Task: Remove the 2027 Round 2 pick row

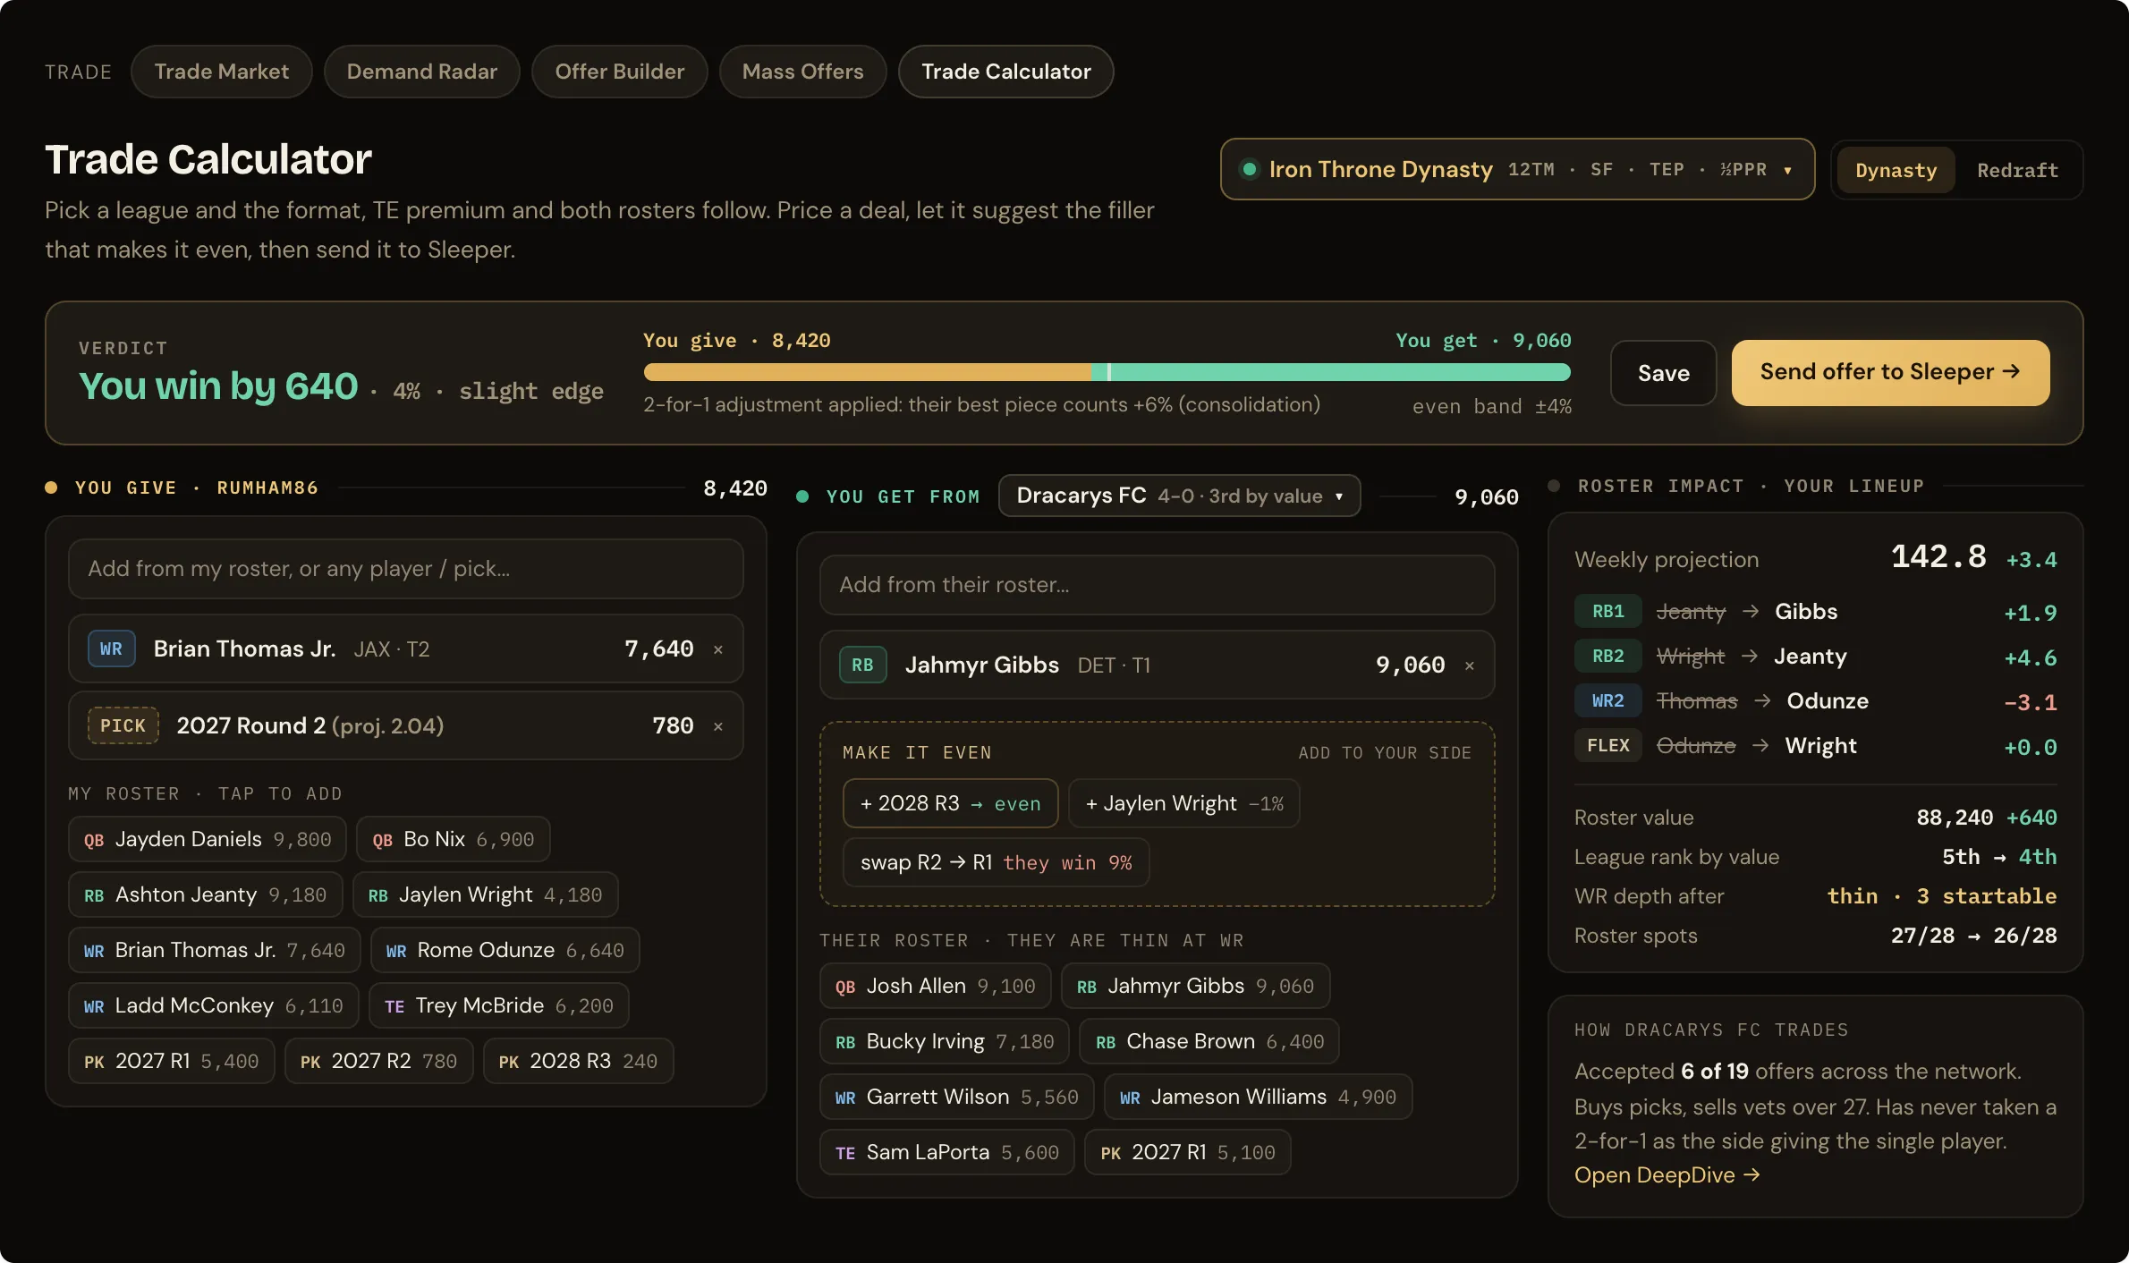Action: click(718, 727)
